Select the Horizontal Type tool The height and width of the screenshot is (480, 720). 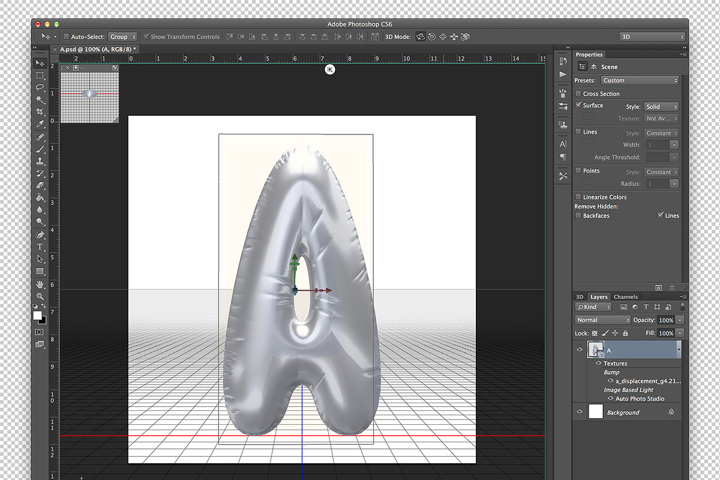[40, 247]
